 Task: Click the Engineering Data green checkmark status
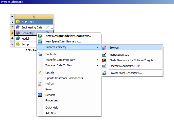[x=47, y=27]
